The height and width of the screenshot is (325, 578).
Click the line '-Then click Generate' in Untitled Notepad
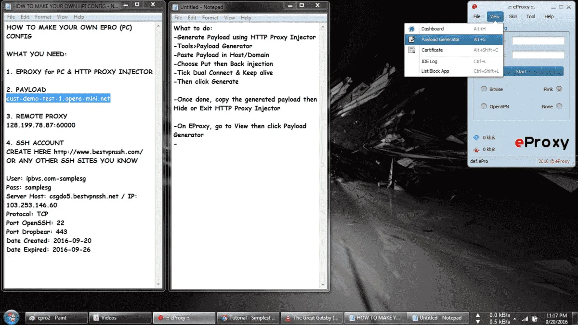tap(206, 81)
